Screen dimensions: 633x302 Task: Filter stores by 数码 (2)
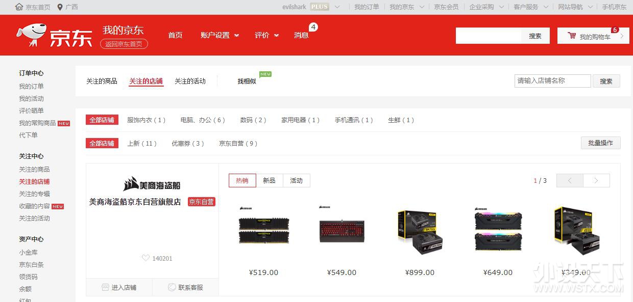coord(253,120)
